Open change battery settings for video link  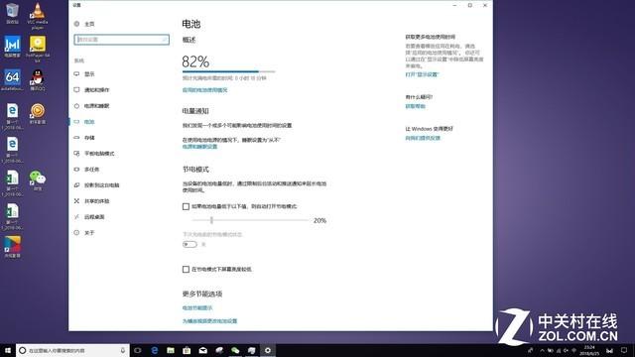tap(209, 321)
